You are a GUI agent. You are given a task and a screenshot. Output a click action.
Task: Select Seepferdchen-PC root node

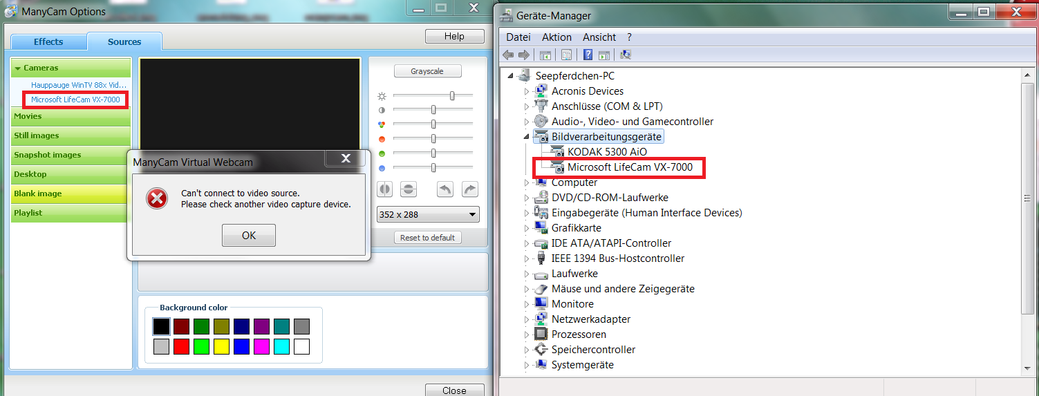click(x=574, y=76)
